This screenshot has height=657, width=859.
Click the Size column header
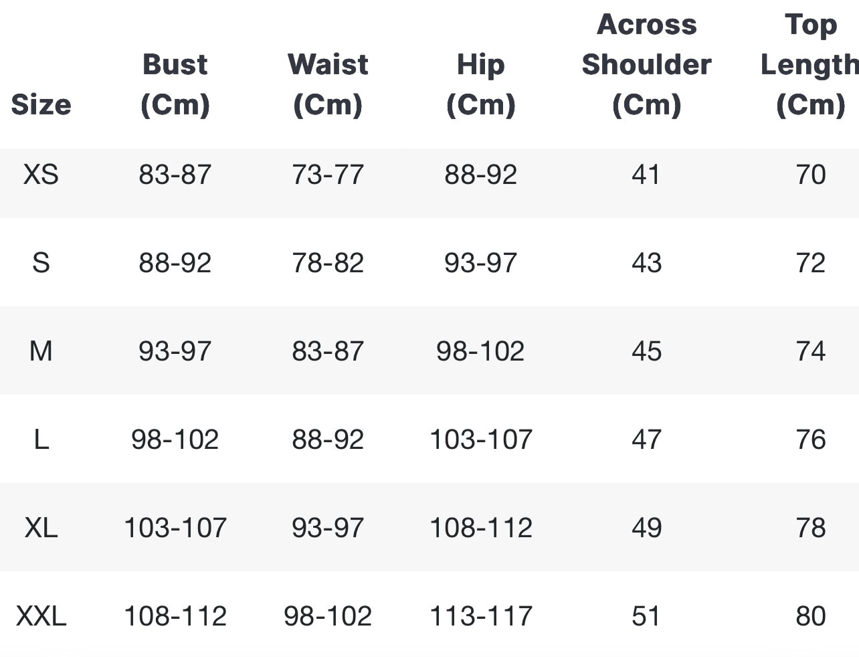click(41, 104)
